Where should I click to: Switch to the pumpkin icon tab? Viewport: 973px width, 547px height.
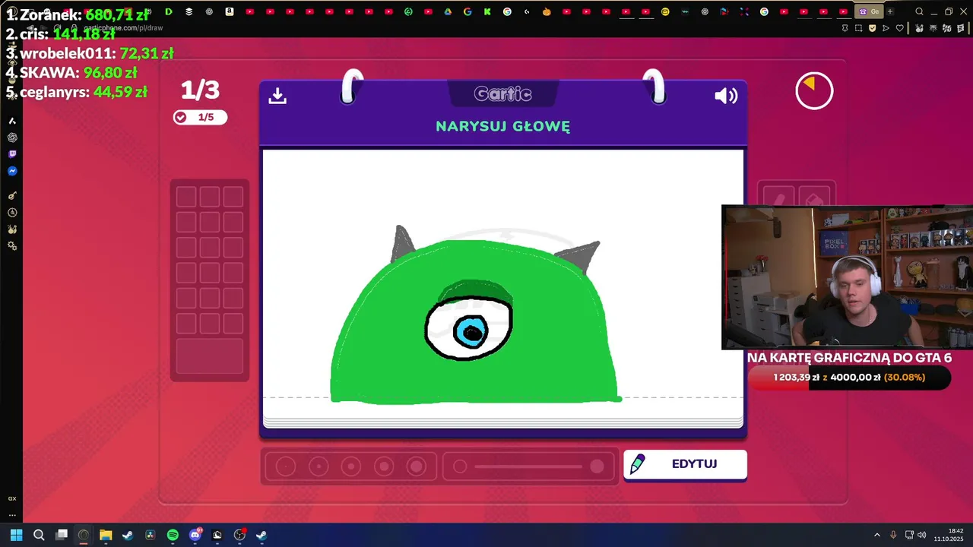(547, 11)
